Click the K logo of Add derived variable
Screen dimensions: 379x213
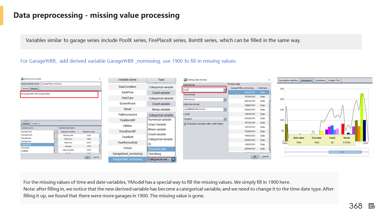[x=22, y=79]
